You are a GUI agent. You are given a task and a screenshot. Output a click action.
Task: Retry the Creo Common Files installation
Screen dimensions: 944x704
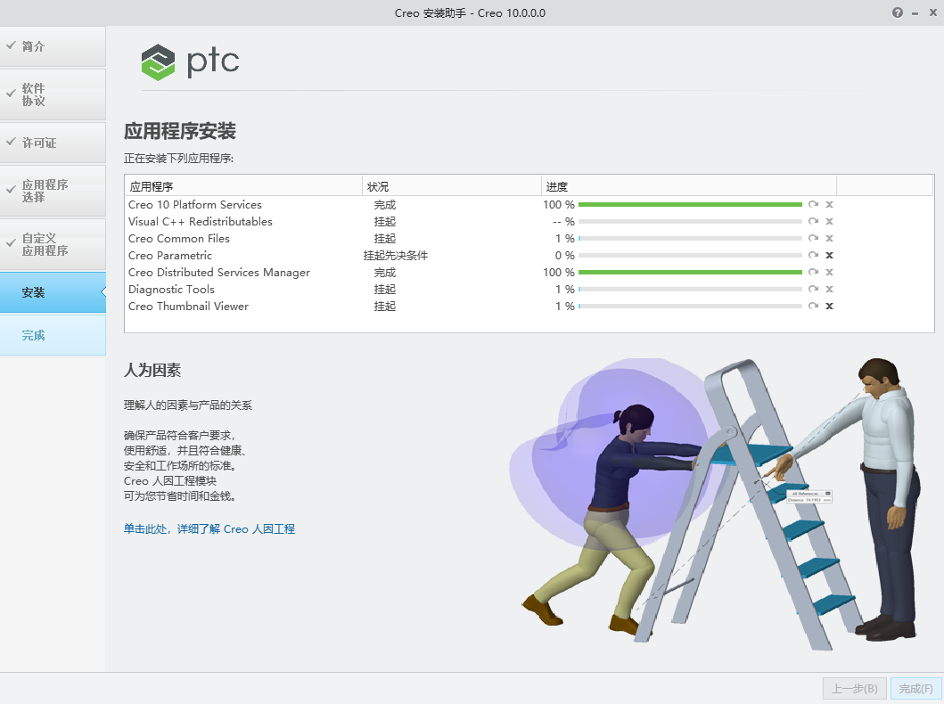[812, 238]
